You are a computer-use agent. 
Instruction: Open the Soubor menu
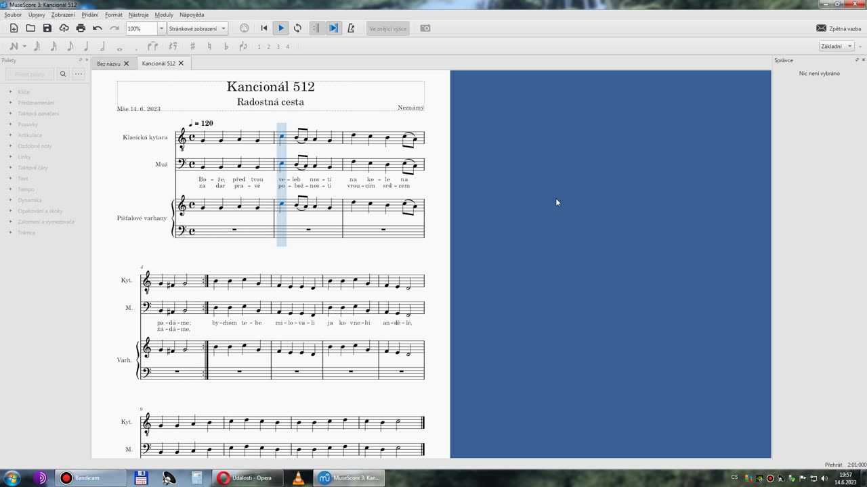13,14
